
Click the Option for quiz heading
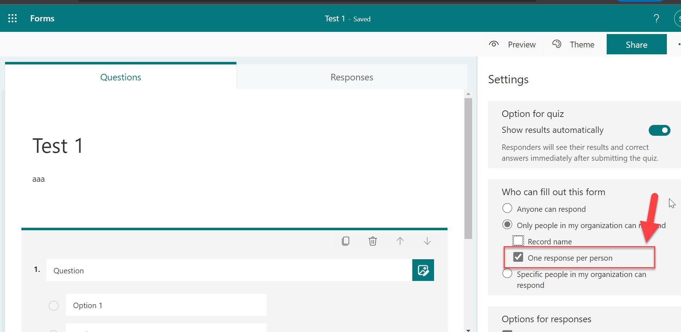pyautogui.click(x=533, y=114)
